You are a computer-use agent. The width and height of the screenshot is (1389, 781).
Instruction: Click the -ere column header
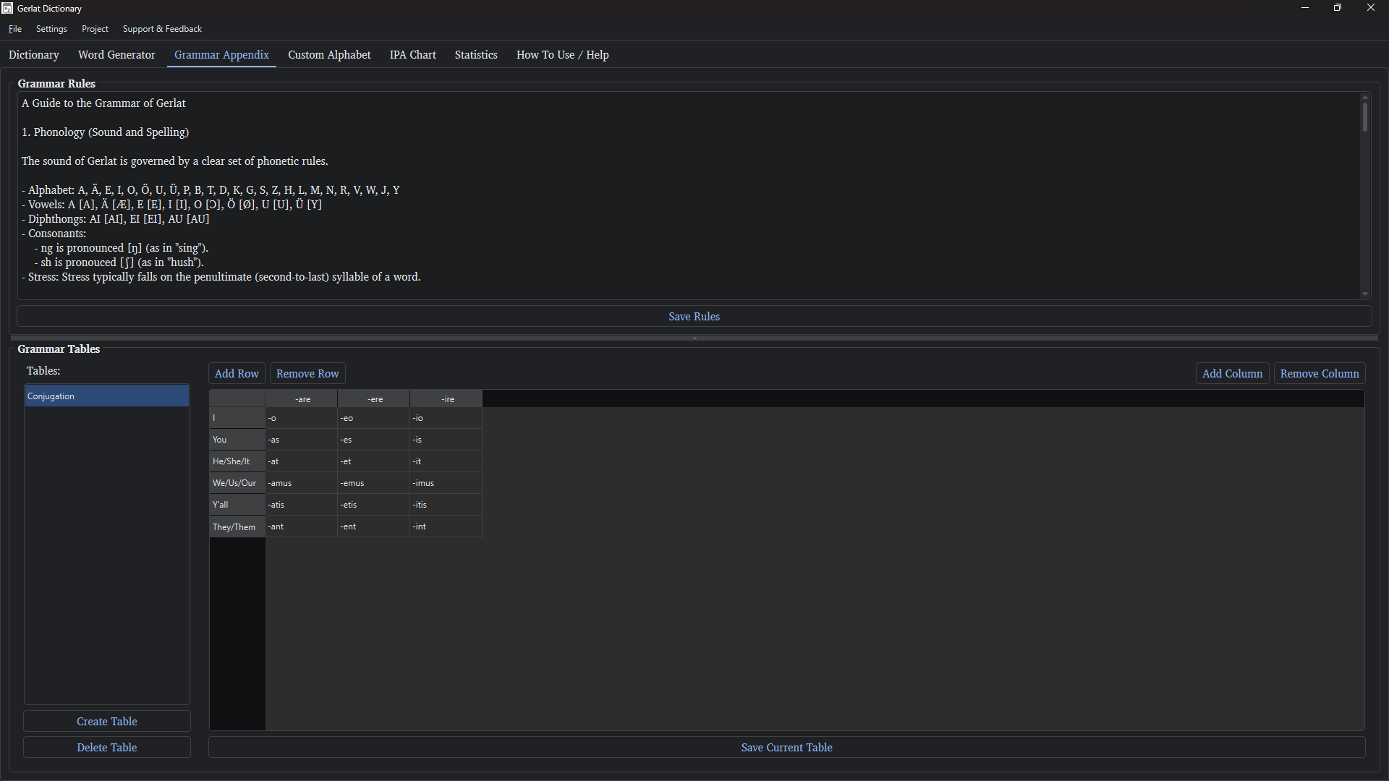(x=374, y=399)
